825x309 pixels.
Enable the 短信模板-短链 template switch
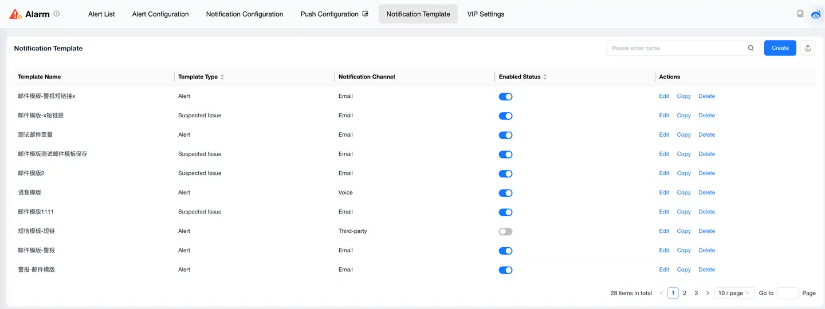click(505, 232)
